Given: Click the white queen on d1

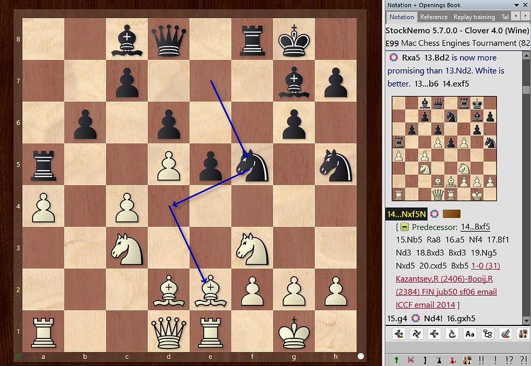Looking at the screenshot, I should (x=169, y=331).
